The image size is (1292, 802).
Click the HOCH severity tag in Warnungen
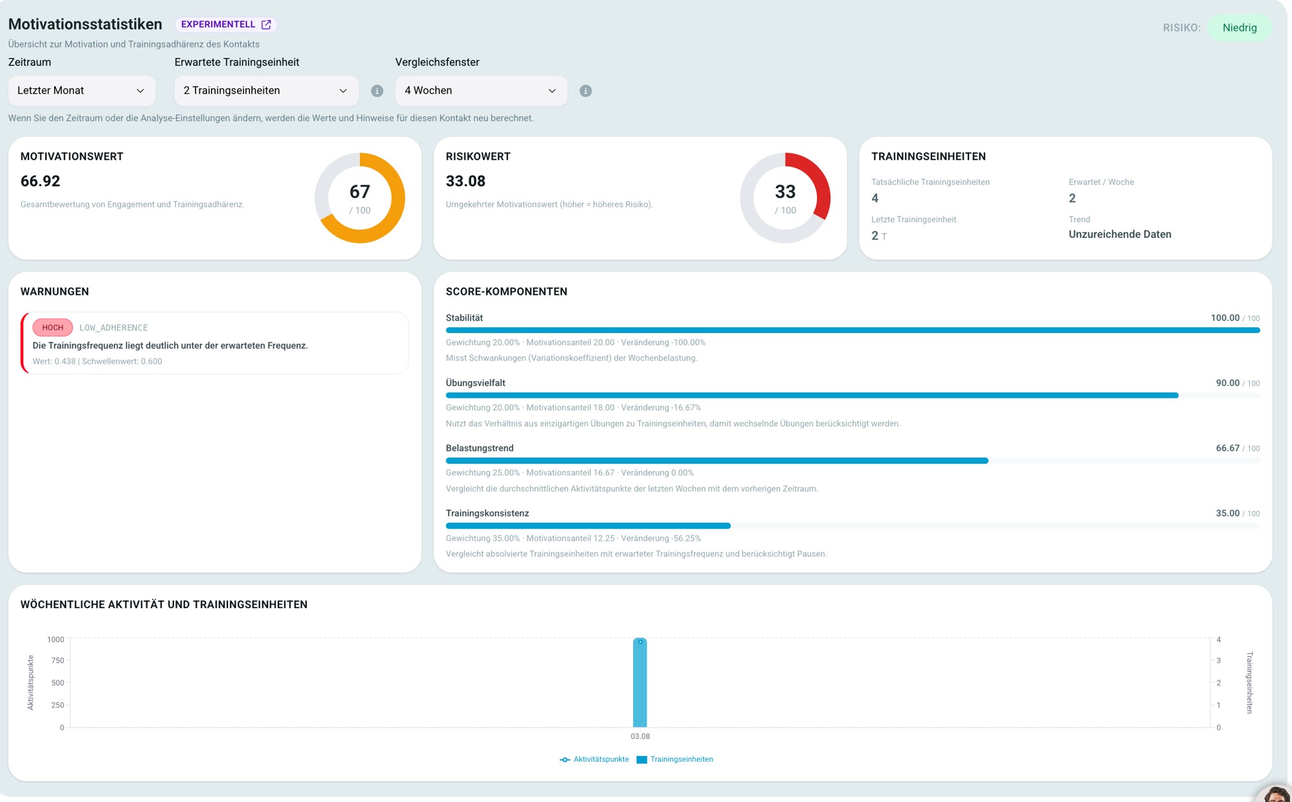click(52, 328)
